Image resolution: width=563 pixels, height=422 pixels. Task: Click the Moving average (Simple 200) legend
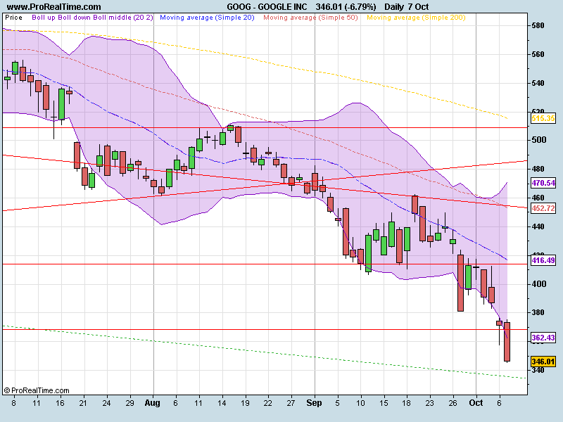click(x=416, y=18)
